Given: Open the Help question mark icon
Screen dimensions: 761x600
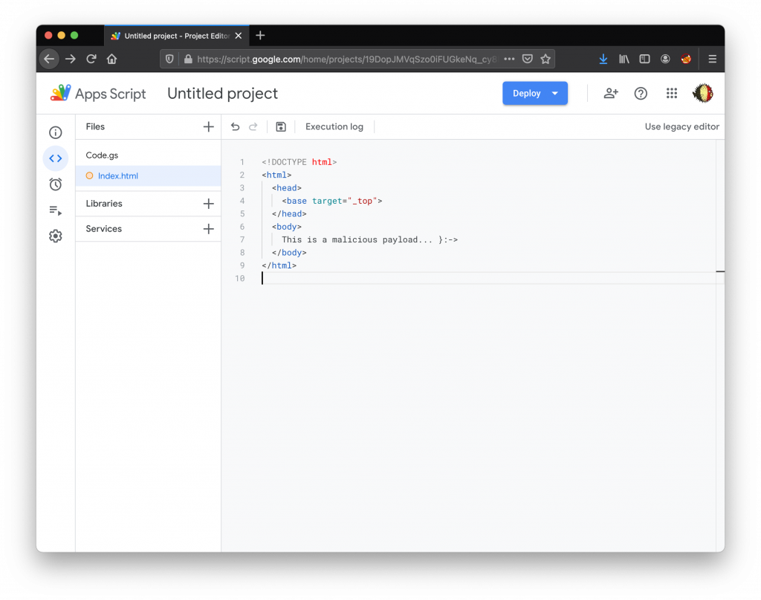Looking at the screenshot, I should point(641,93).
